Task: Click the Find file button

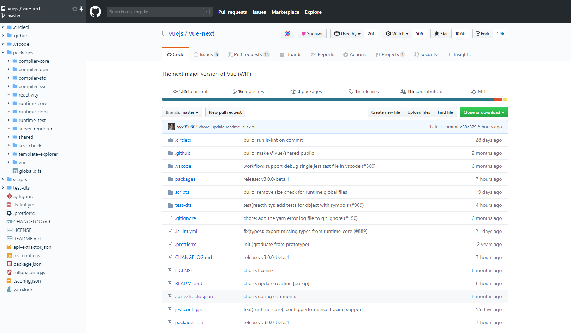Action: [x=445, y=112]
